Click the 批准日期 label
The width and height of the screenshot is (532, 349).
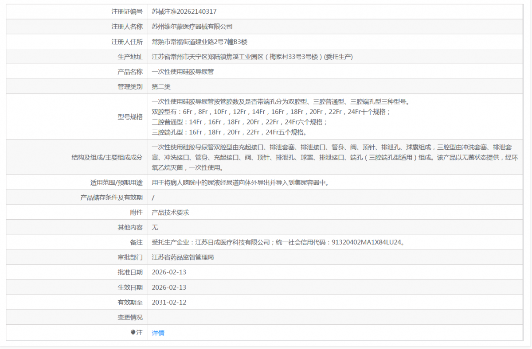click(x=130, y=272)
